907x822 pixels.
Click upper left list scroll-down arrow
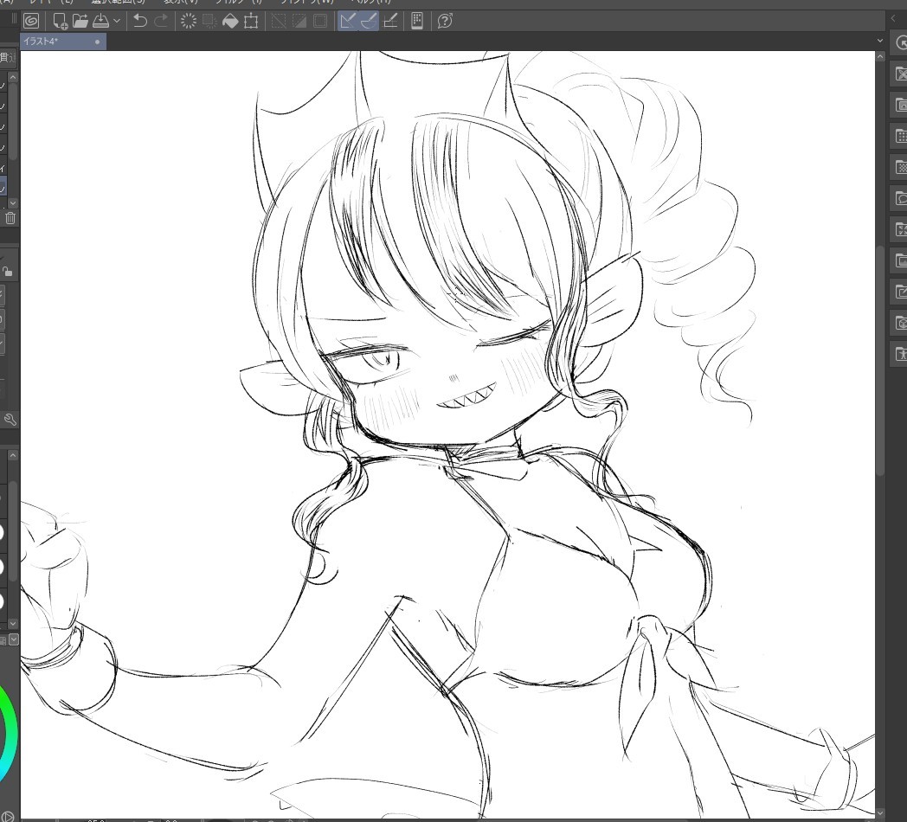point(13,203)
